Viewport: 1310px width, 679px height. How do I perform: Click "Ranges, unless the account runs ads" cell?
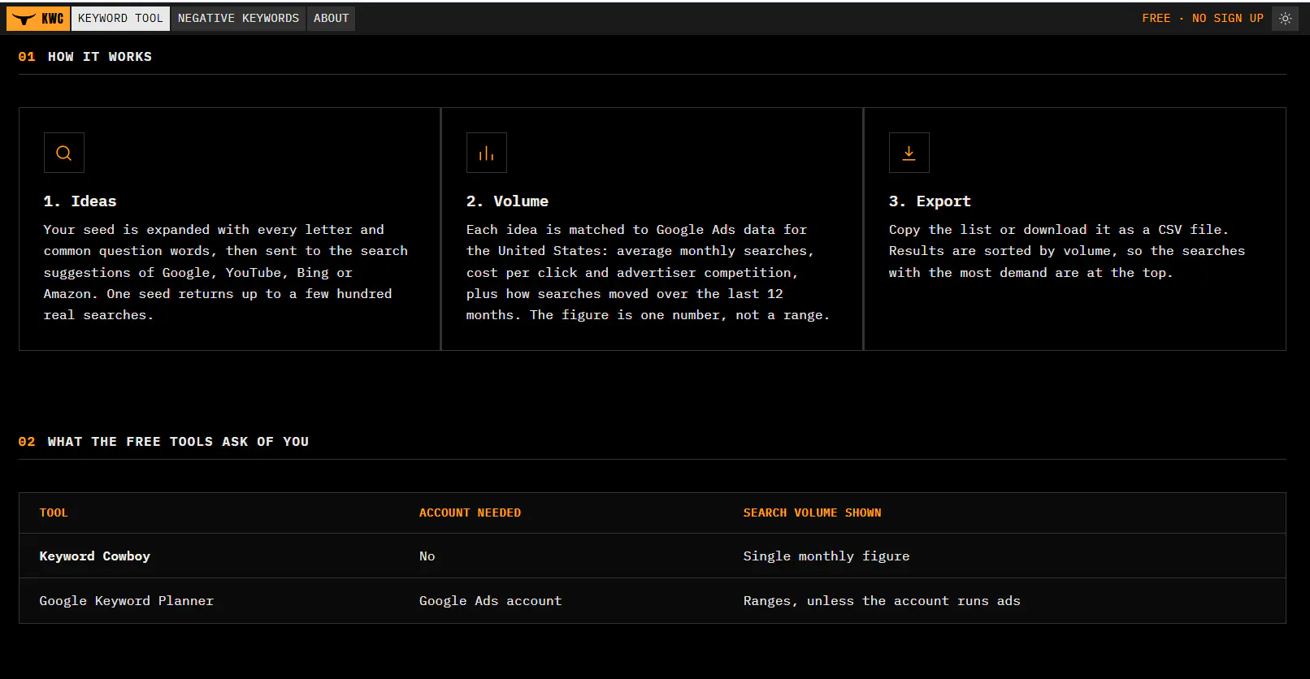click(882, 601)
